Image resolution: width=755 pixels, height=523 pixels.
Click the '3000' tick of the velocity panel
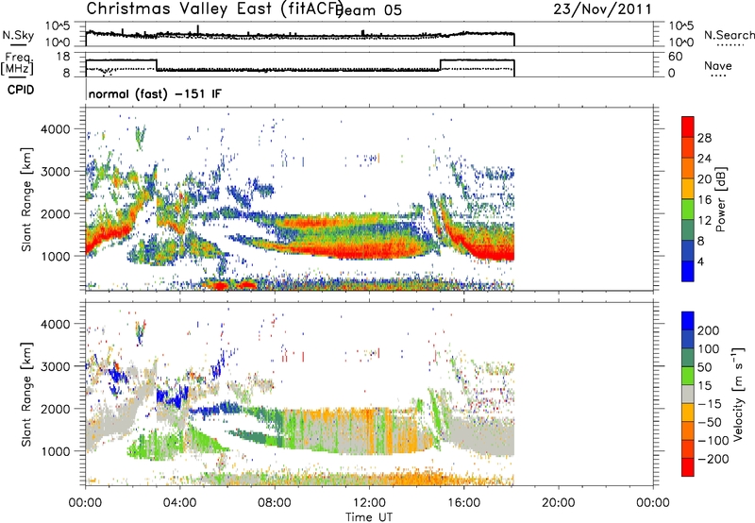click(x=55, y=366)
